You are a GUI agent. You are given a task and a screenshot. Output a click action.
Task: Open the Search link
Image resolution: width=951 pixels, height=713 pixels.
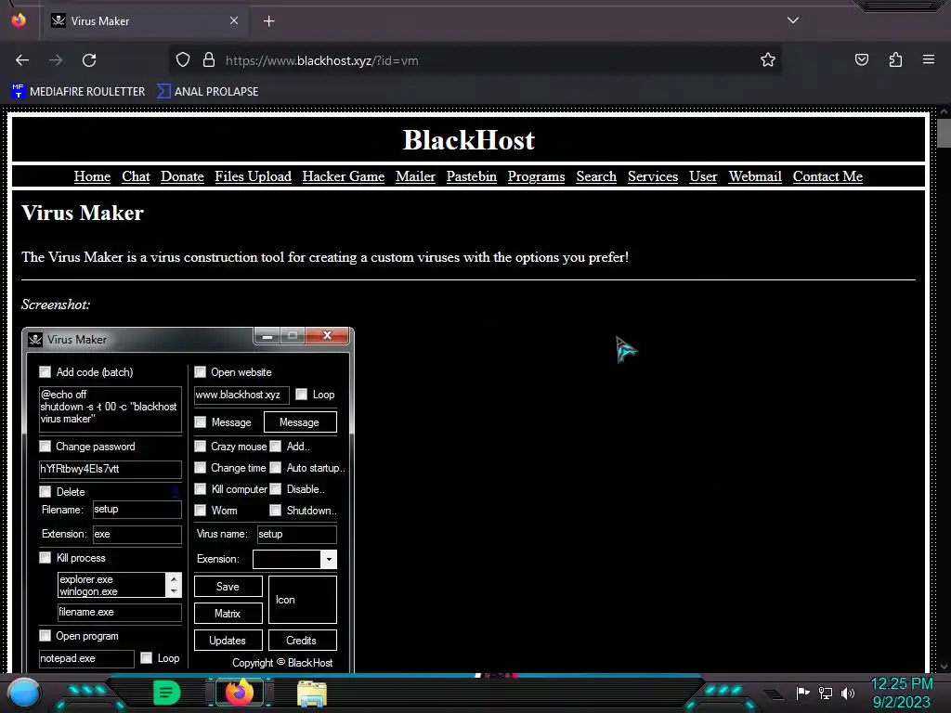click(596, 176)
